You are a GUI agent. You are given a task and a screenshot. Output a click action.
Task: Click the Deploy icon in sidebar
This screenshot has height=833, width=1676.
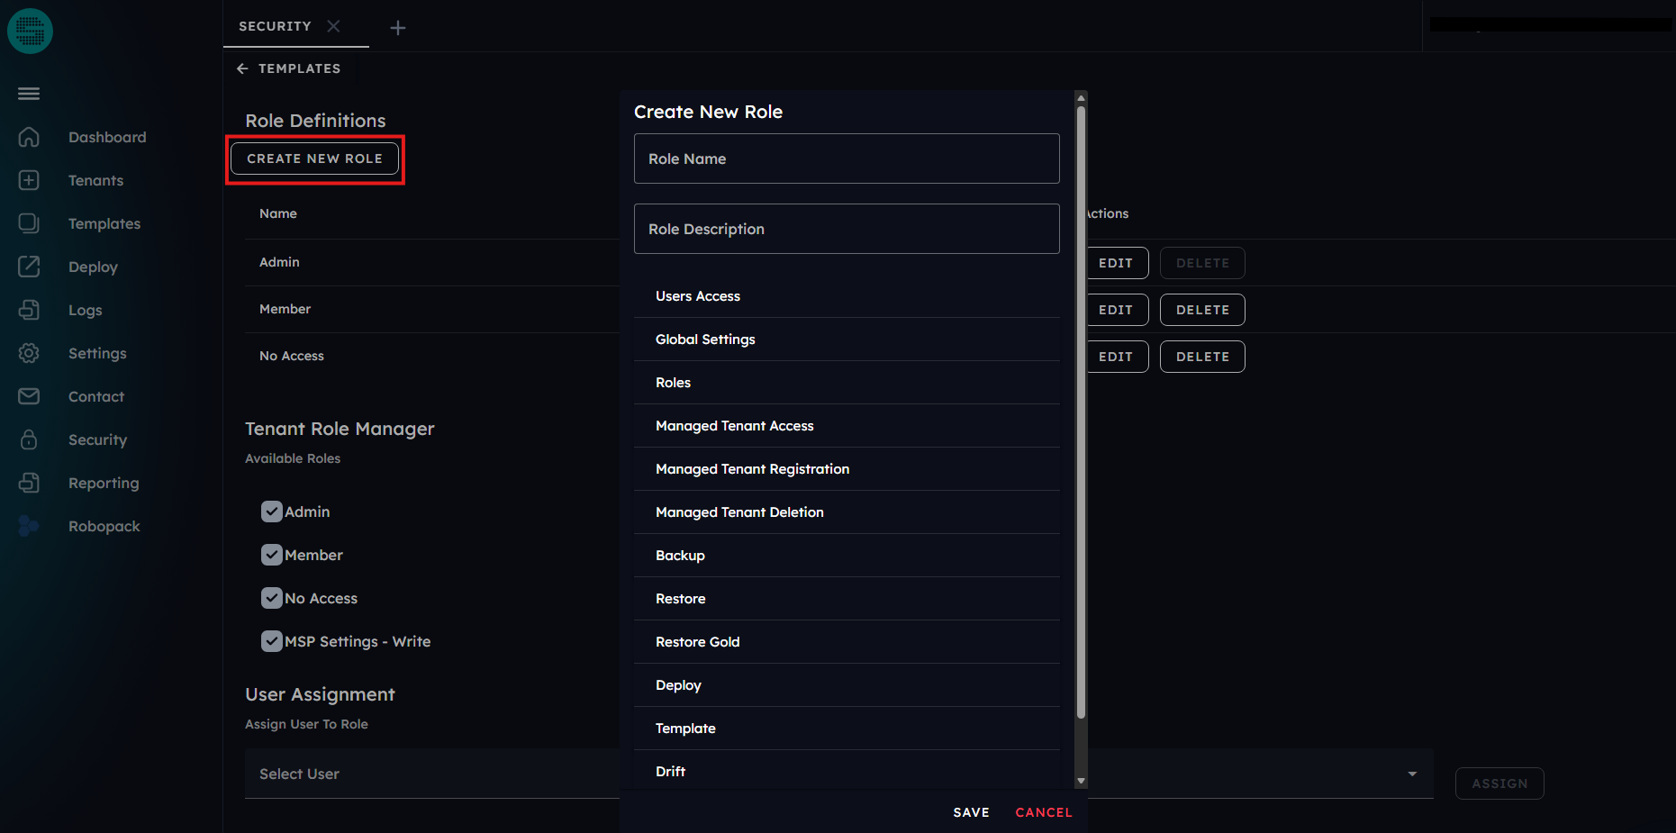pyautogui.click(x=29, y=267)
